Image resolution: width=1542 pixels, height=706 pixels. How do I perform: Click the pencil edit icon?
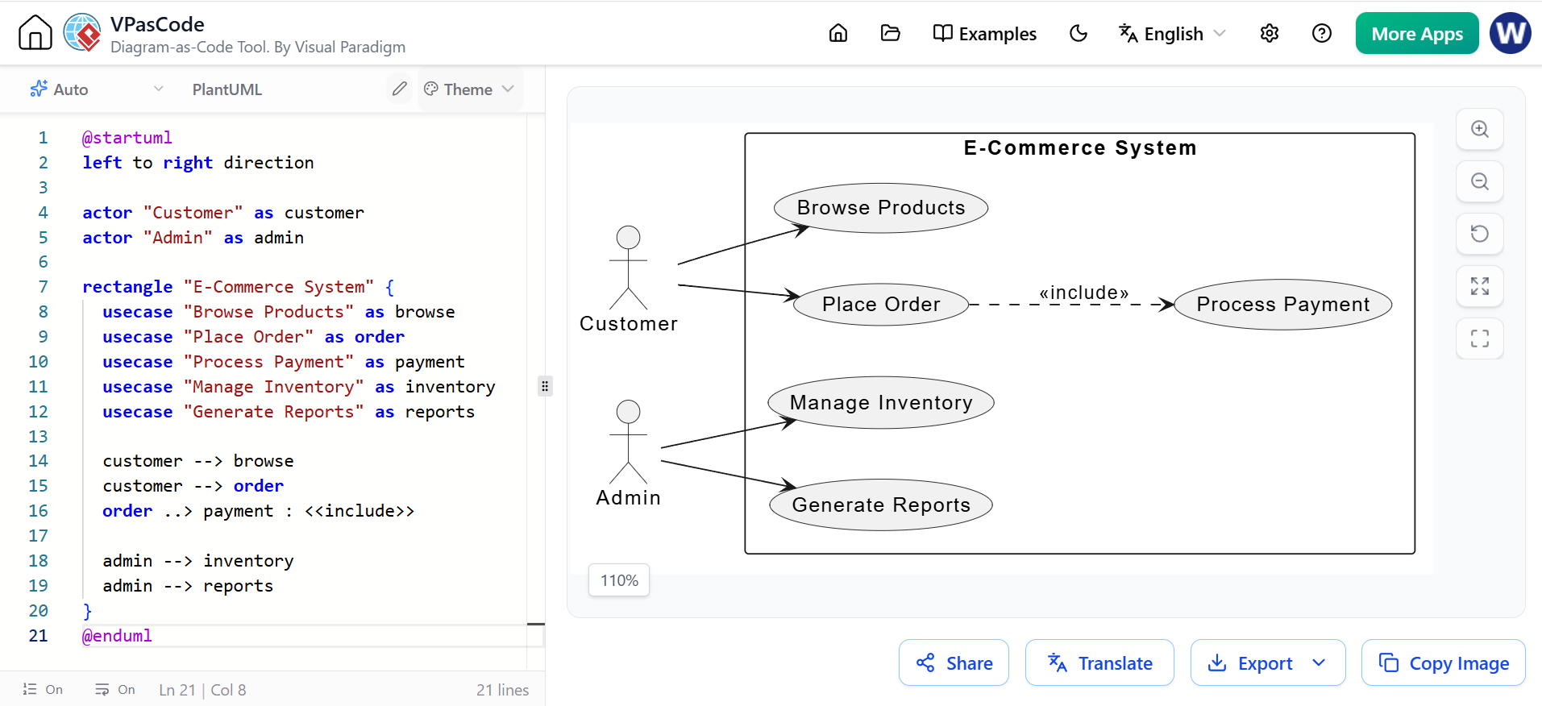pos(400,89)
